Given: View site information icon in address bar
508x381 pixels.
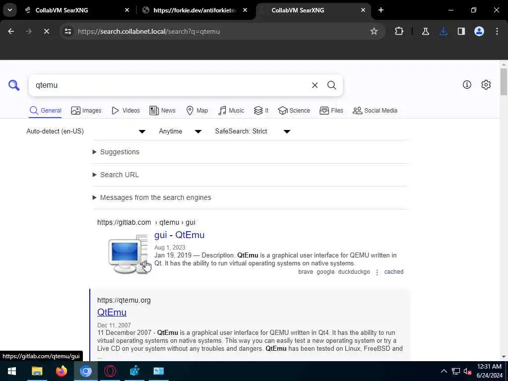Looking at the screenshot, I should click(x=67, y=31).
